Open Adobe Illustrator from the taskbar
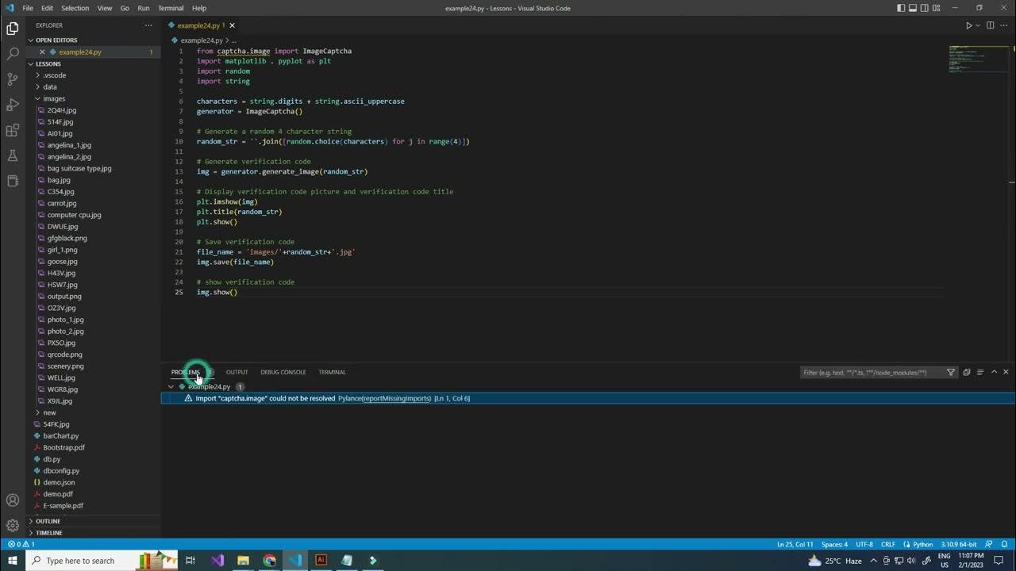This screenshot has height=571, width=1016. click(x=321, y=561)
